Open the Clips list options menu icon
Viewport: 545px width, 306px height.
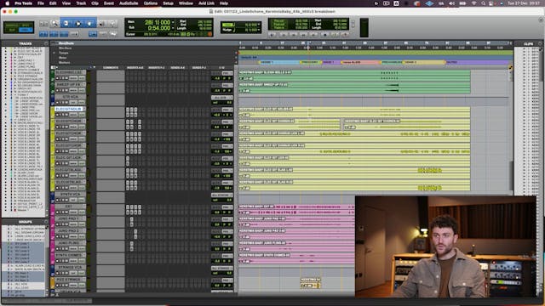tap(540, 43)
